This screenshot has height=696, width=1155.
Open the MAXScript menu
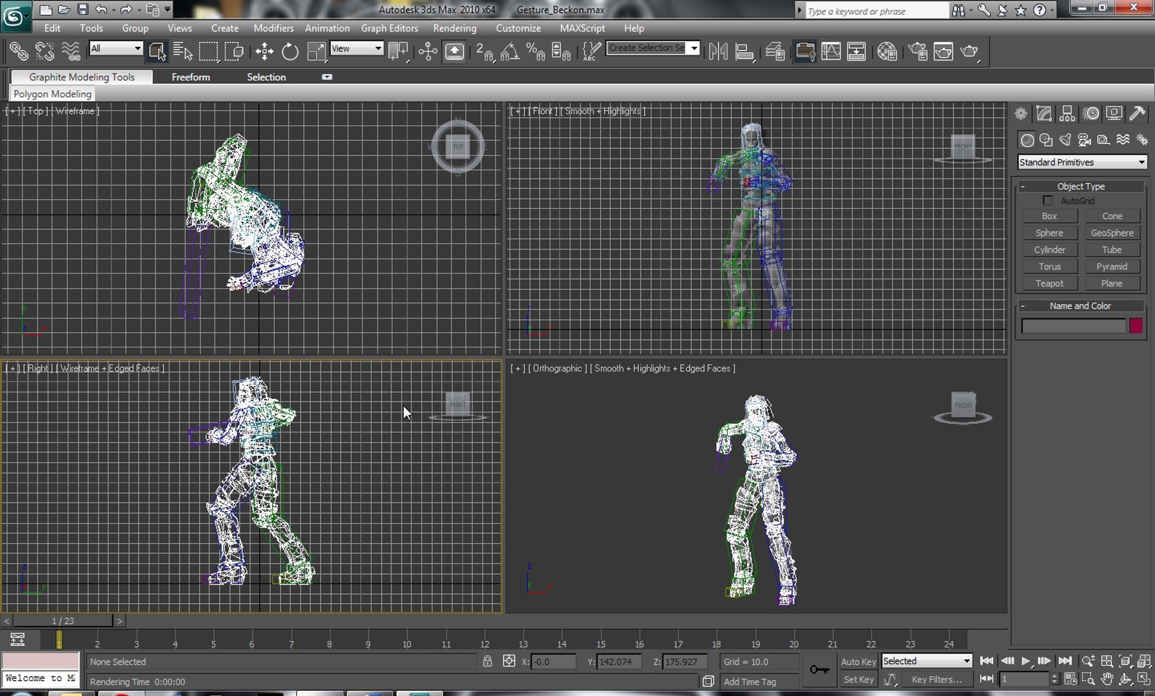pos(582,28)
